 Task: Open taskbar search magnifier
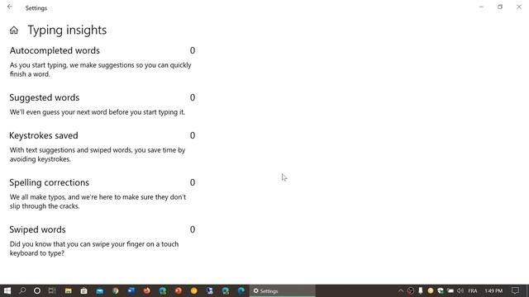coord(22,290)
